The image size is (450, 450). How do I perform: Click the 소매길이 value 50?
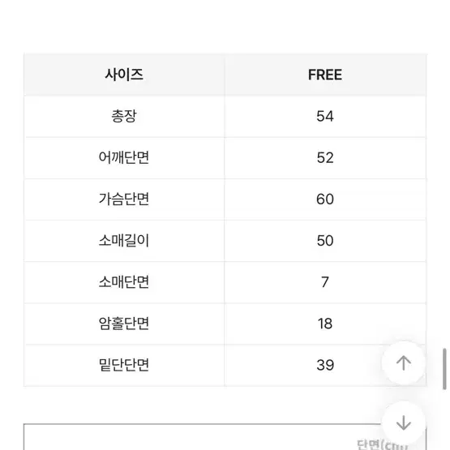325,241
